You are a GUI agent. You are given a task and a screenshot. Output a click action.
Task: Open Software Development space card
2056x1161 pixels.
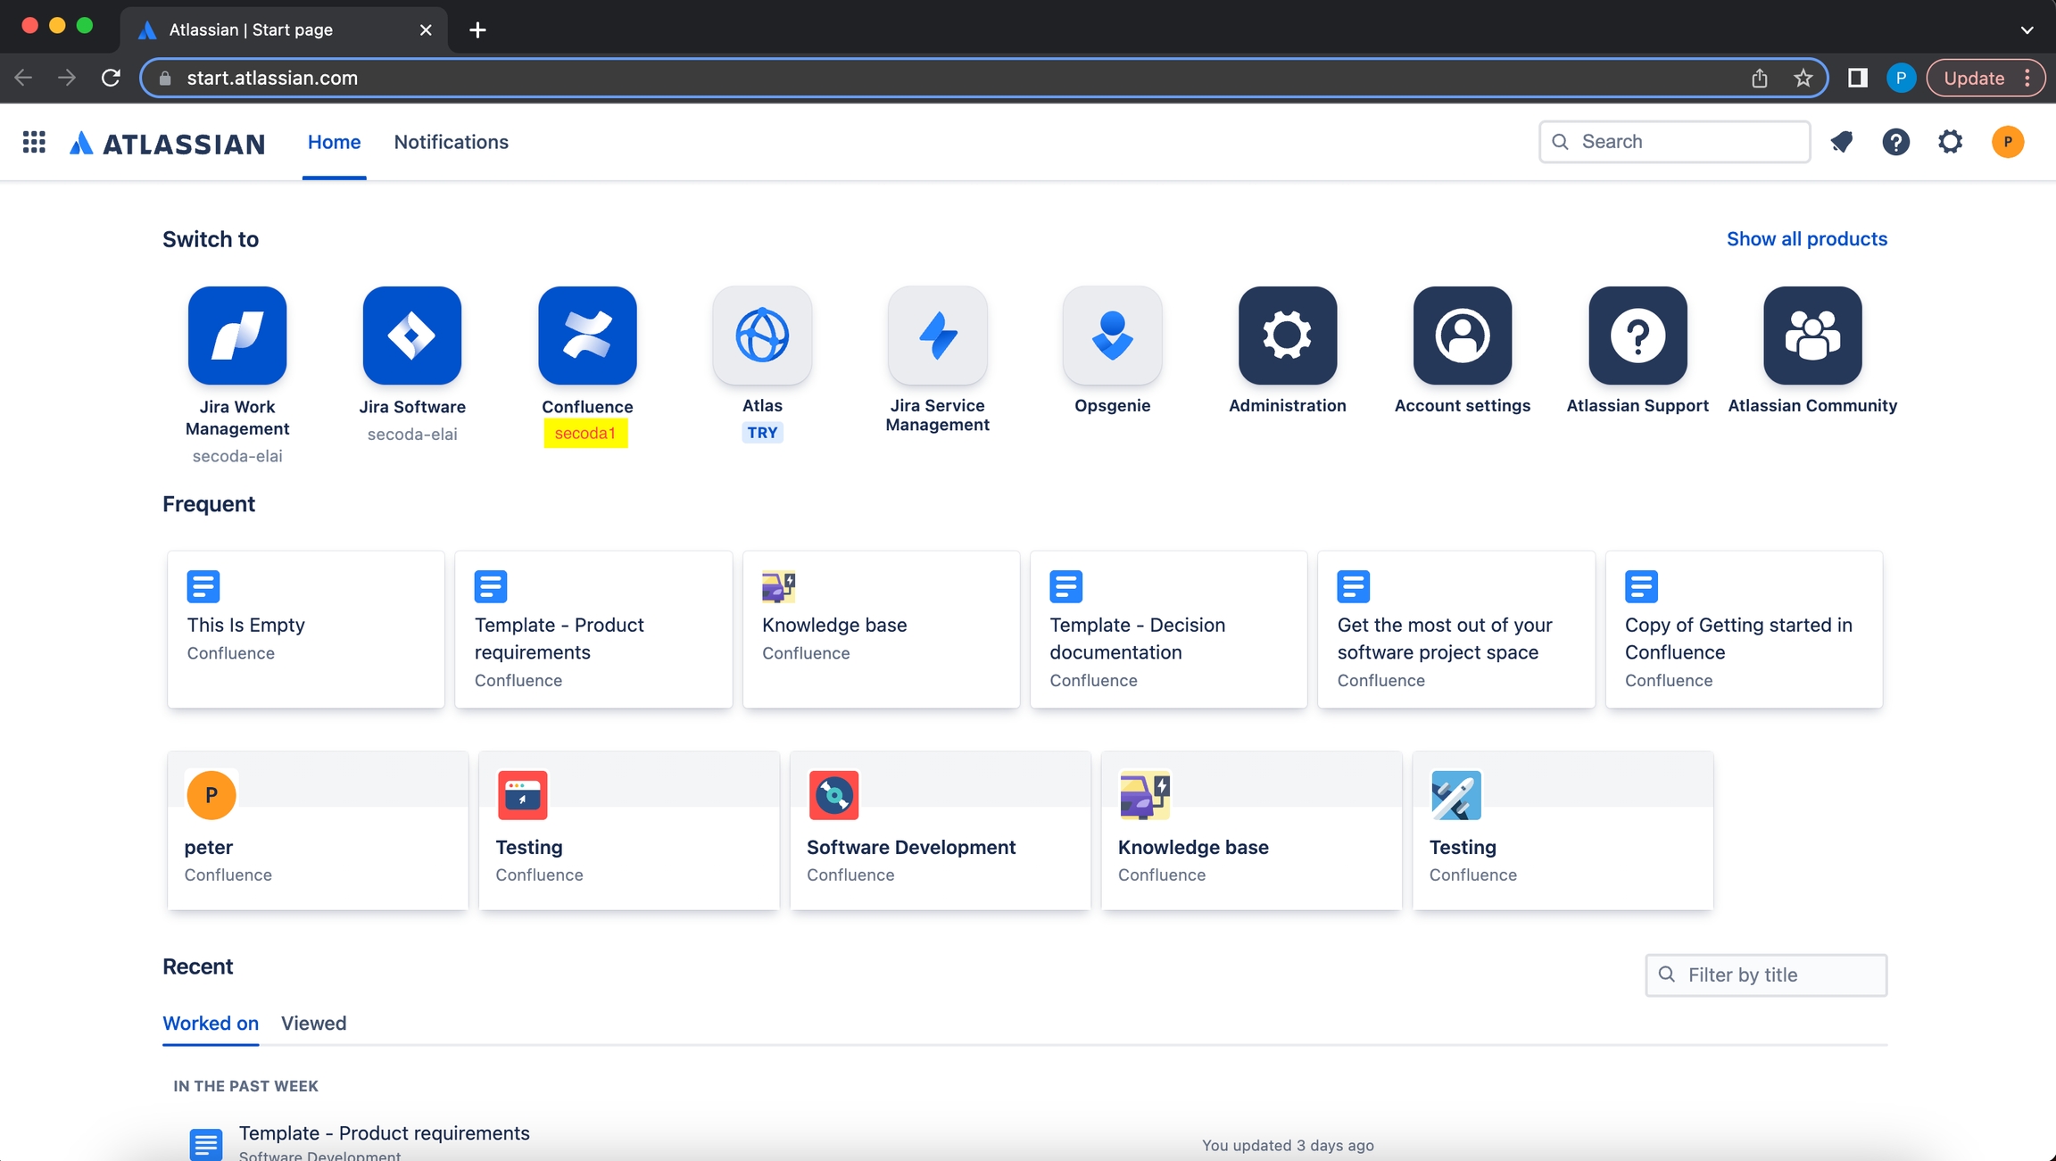pyautogui.click(x=940, y=830)
